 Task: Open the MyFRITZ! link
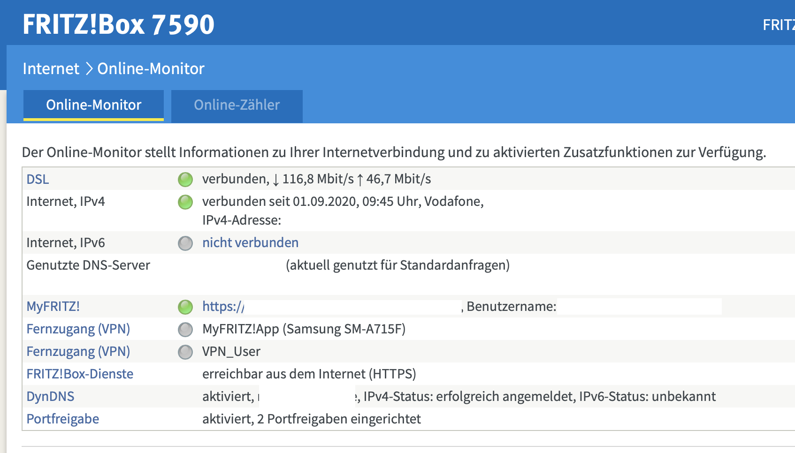(x=53, y=306)
